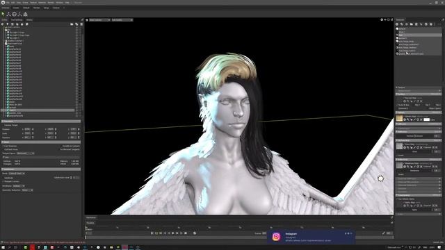Collapse the Transform section
The height and width of the screenshot is (250, 445).
(x=41, y=121)
